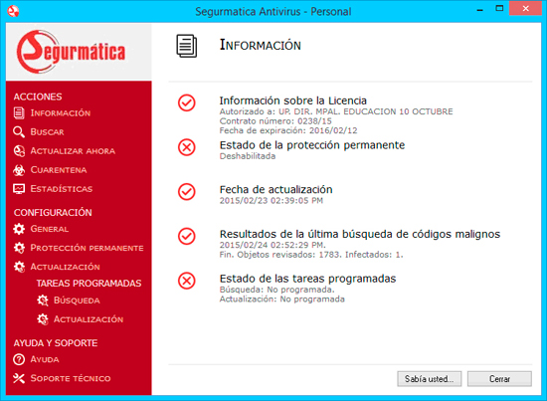Click the Objetos revisados: 1783 line
This screenshot has width=547, height=401.
pos(311,255)
